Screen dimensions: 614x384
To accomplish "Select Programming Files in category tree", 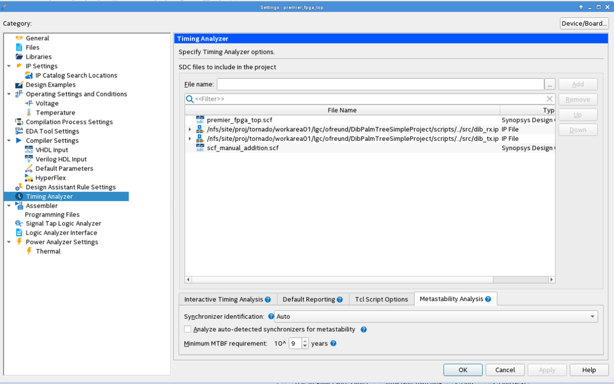I will tap(52, 215).
